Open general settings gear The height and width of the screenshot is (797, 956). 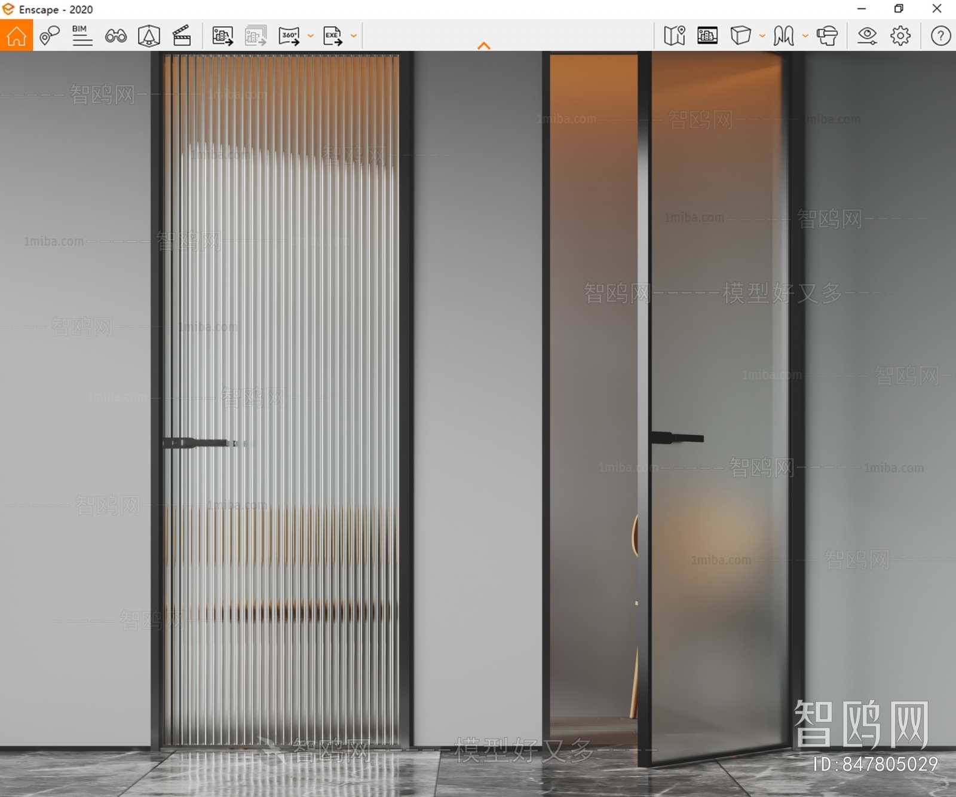click(900, 36)
